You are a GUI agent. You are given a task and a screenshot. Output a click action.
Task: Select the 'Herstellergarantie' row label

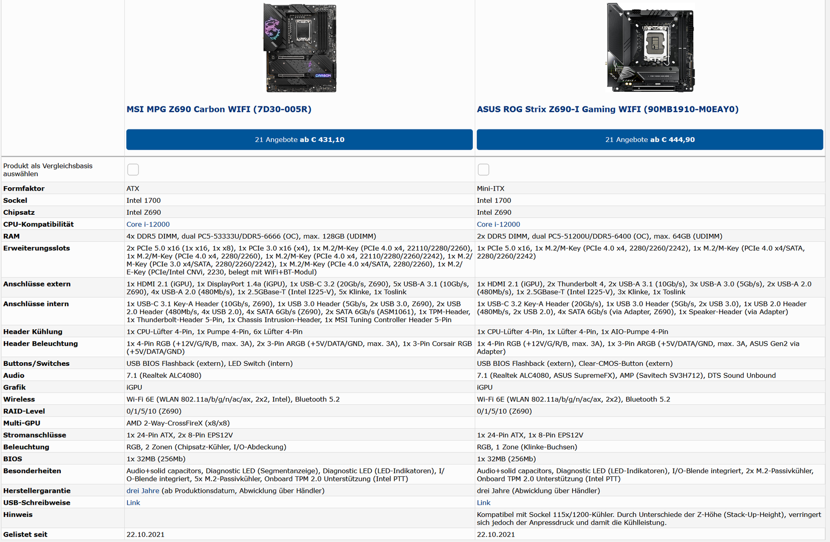point(37,491)
